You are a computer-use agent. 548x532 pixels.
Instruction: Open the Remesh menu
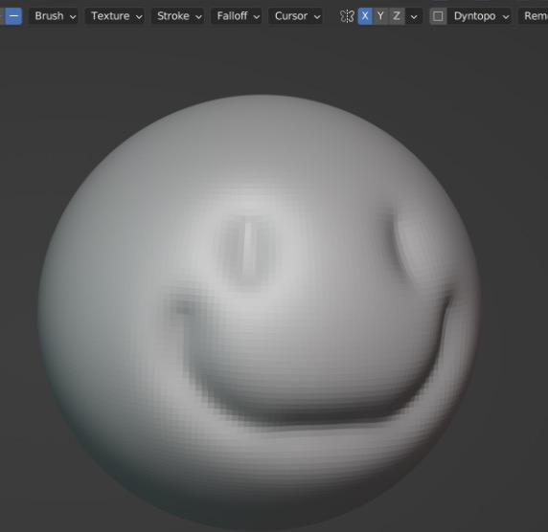pos(533,16)
